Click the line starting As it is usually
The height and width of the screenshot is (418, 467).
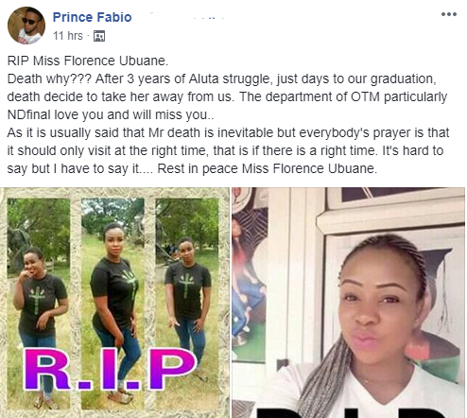coord(228,132)
